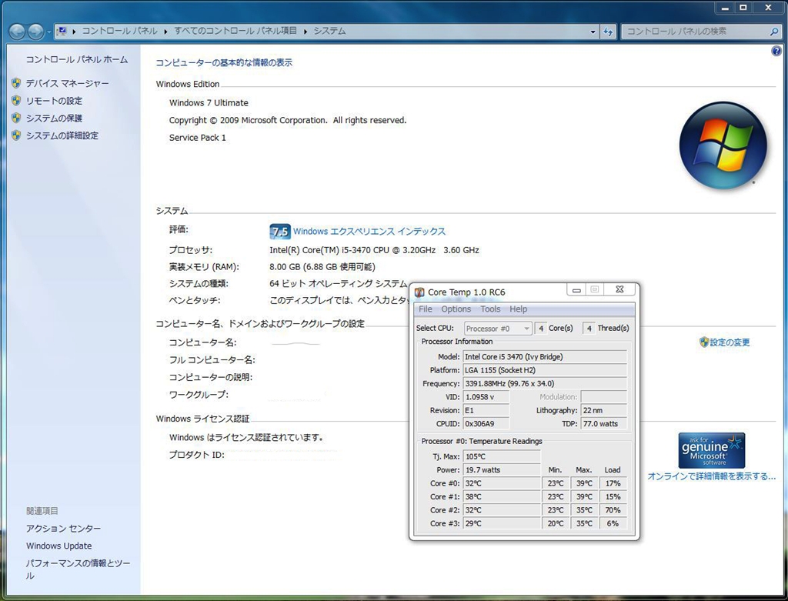Click the computer icon in address bar
The image size is (788, 601).
(x=62, y=31)
